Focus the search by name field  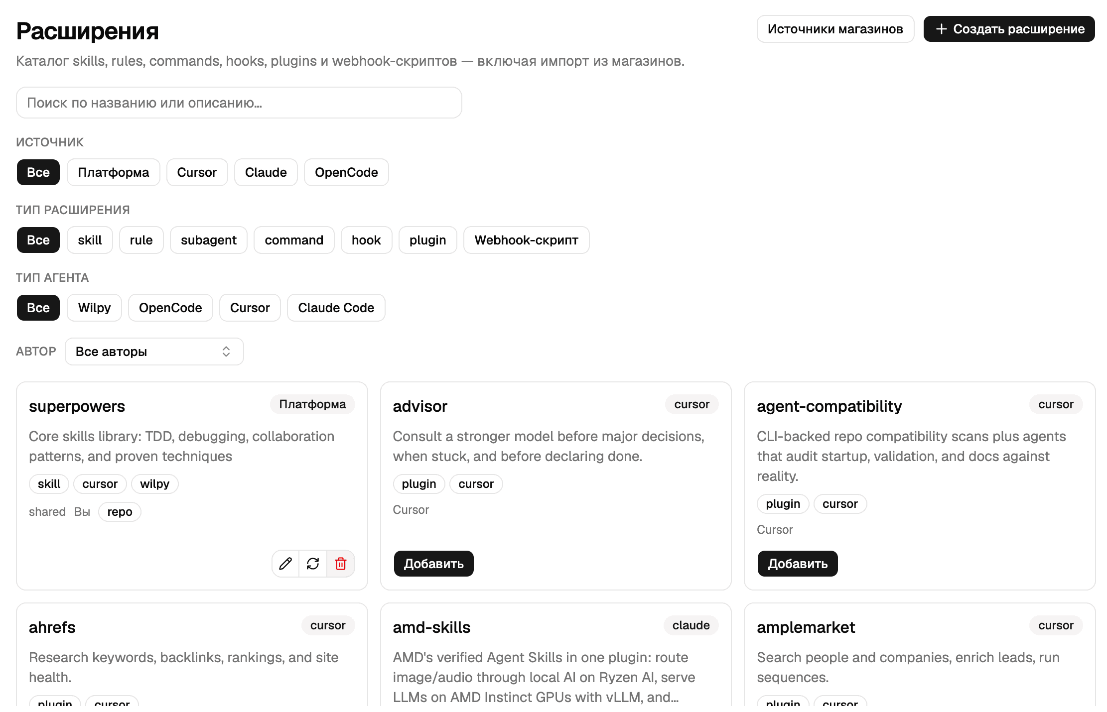coord(239,103)
